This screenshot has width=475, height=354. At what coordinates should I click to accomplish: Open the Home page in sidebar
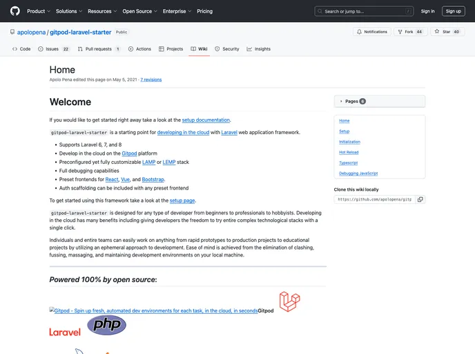(x=344, y=121)
